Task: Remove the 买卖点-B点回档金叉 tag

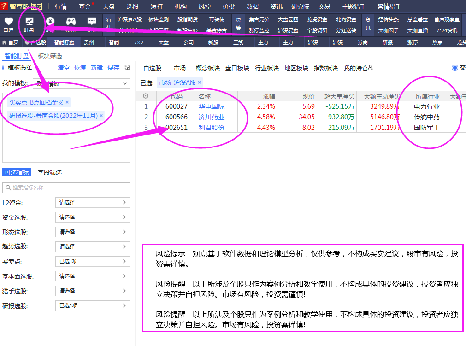Action: point(67,102)
